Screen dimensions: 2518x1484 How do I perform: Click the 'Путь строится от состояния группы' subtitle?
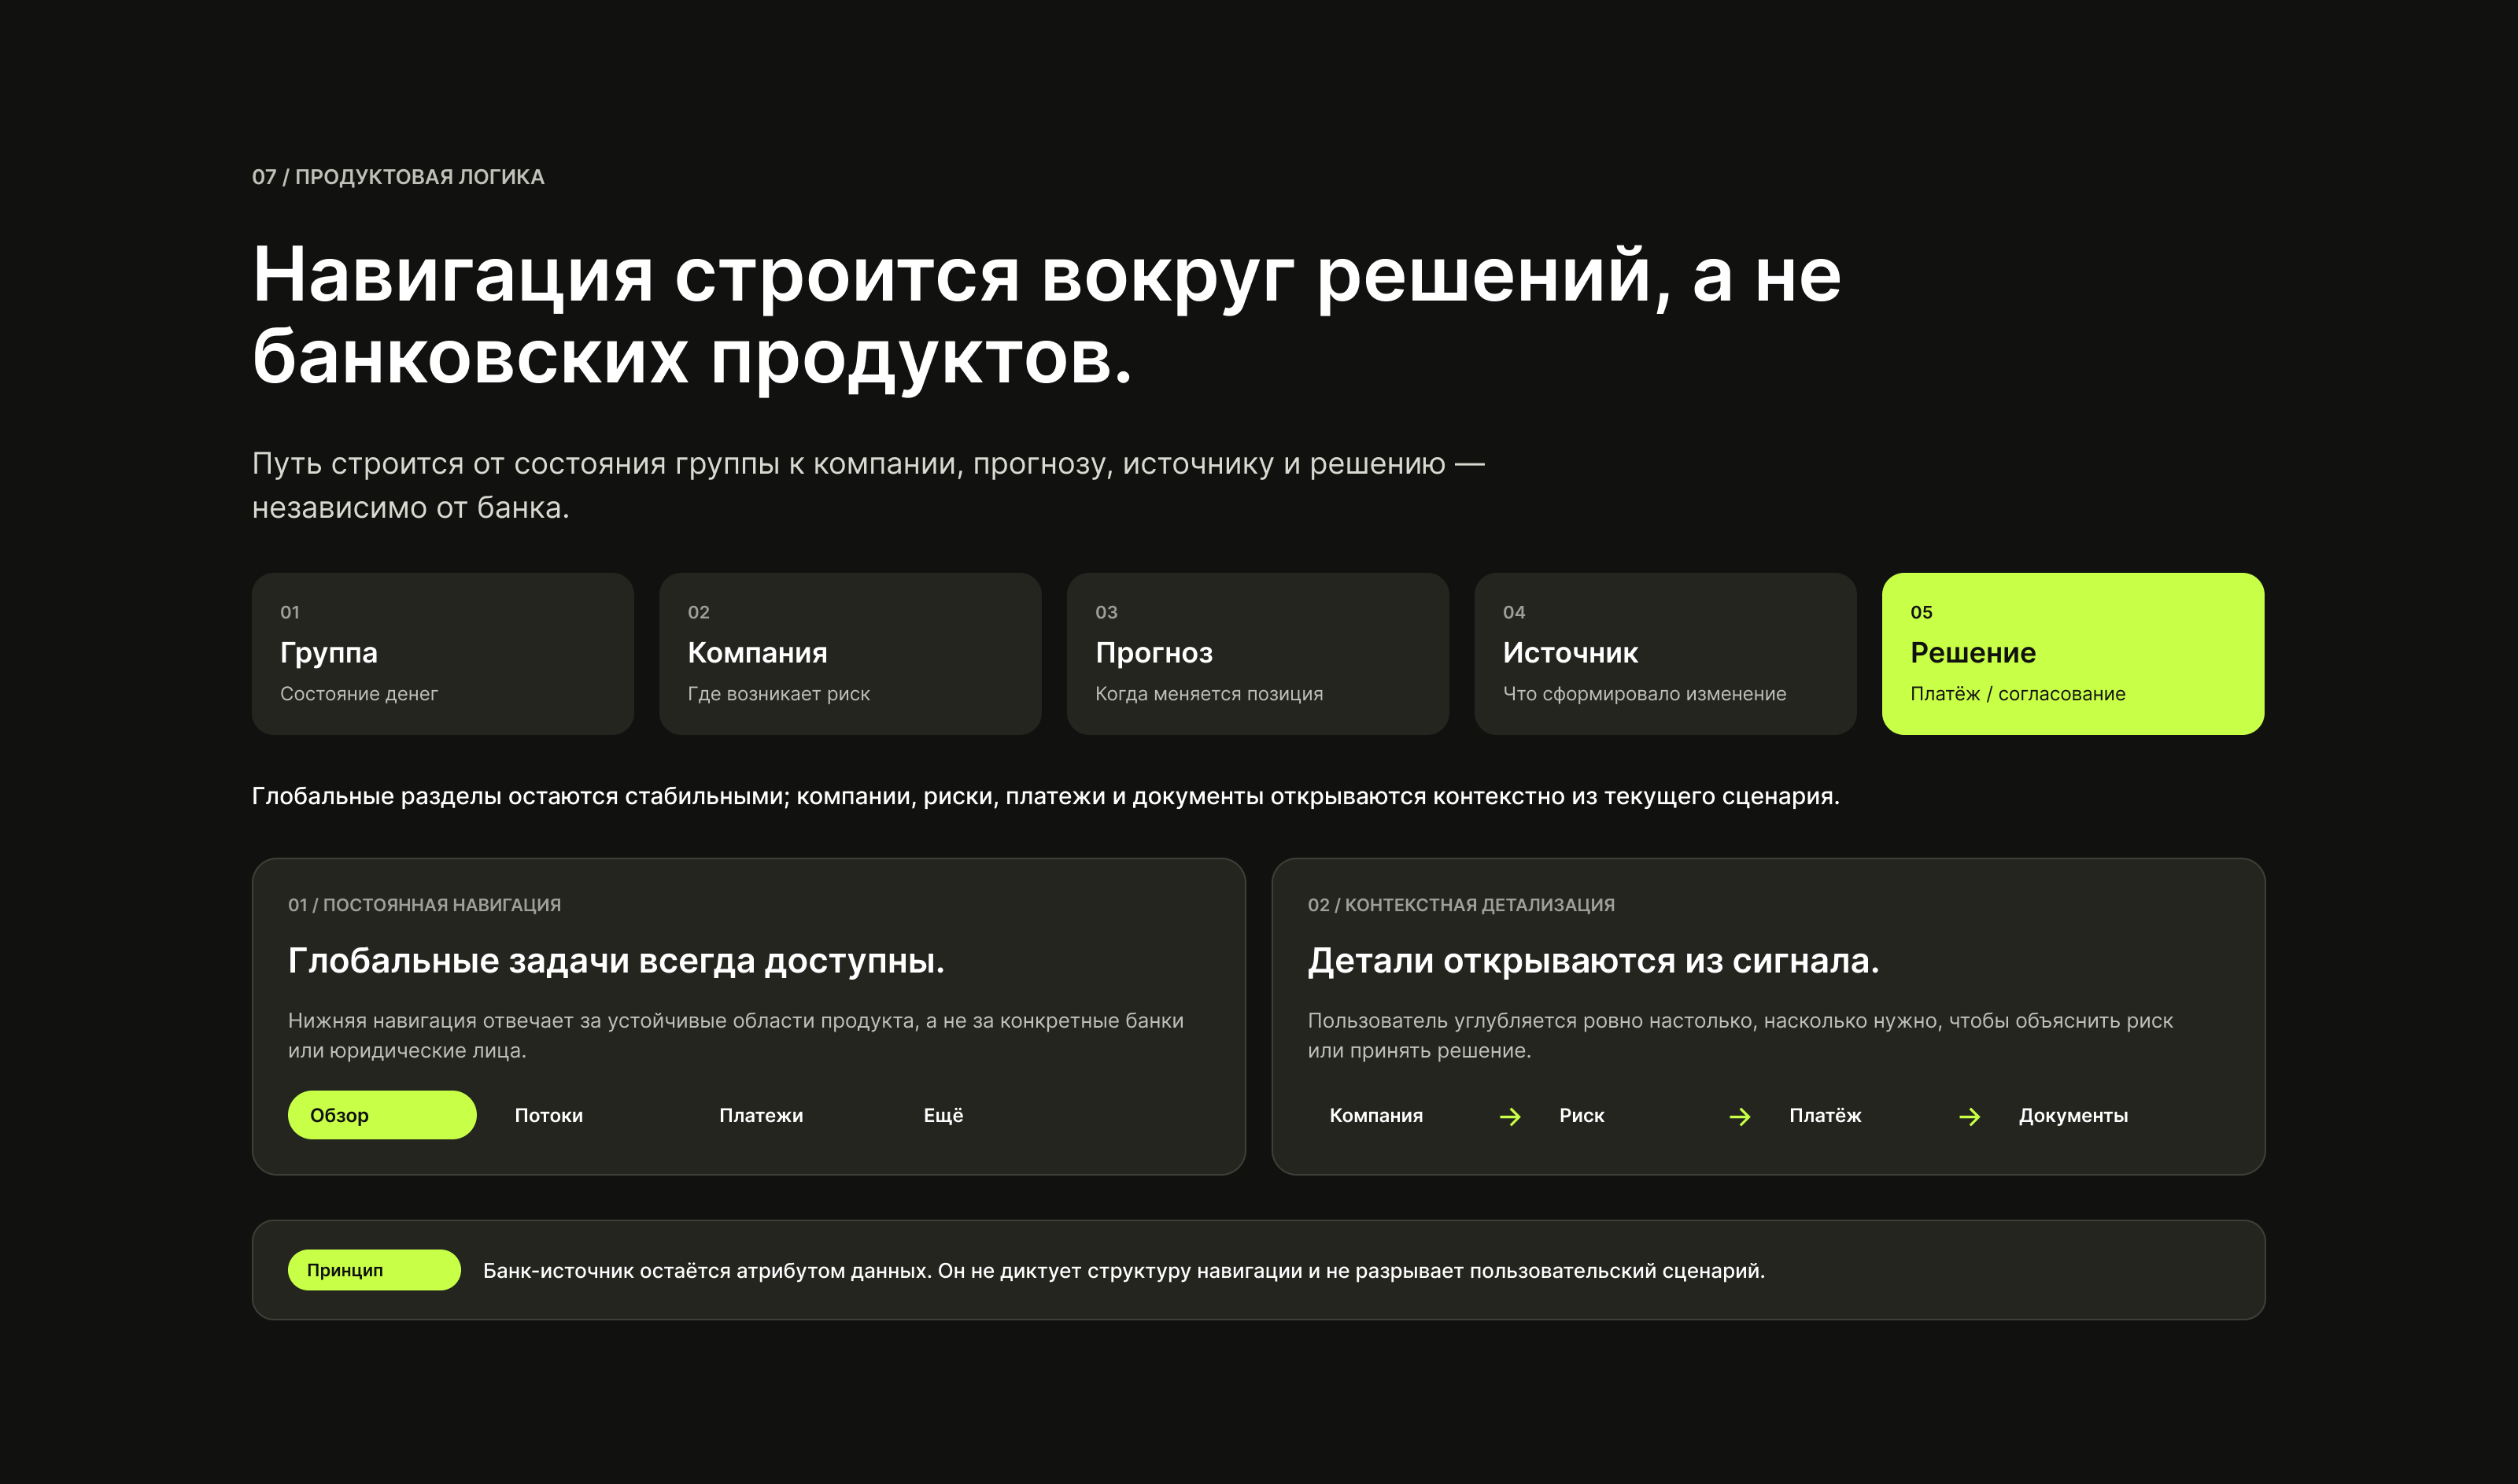point(868,485)
